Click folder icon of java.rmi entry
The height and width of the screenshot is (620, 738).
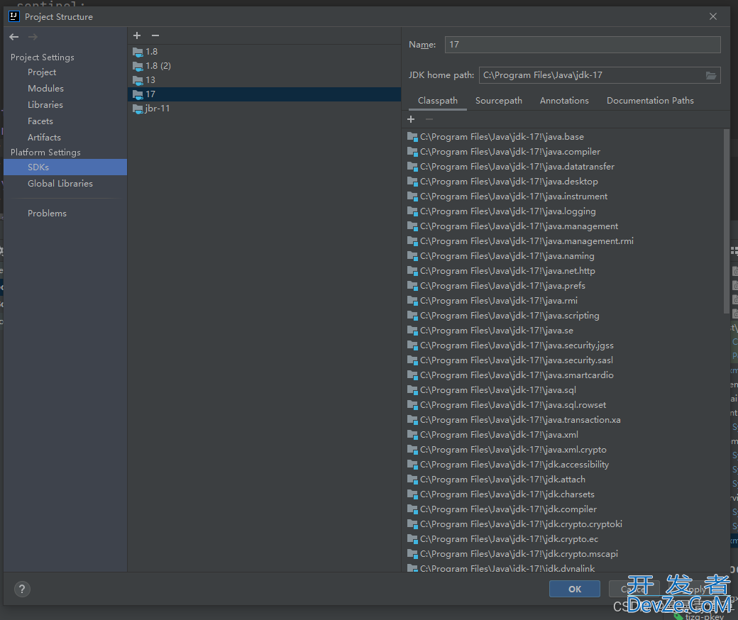pyautogui.click(x=412, y=301)
